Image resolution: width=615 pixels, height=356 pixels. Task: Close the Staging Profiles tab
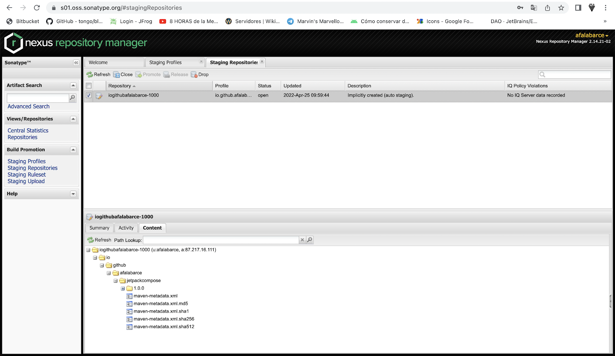(201, 62)
